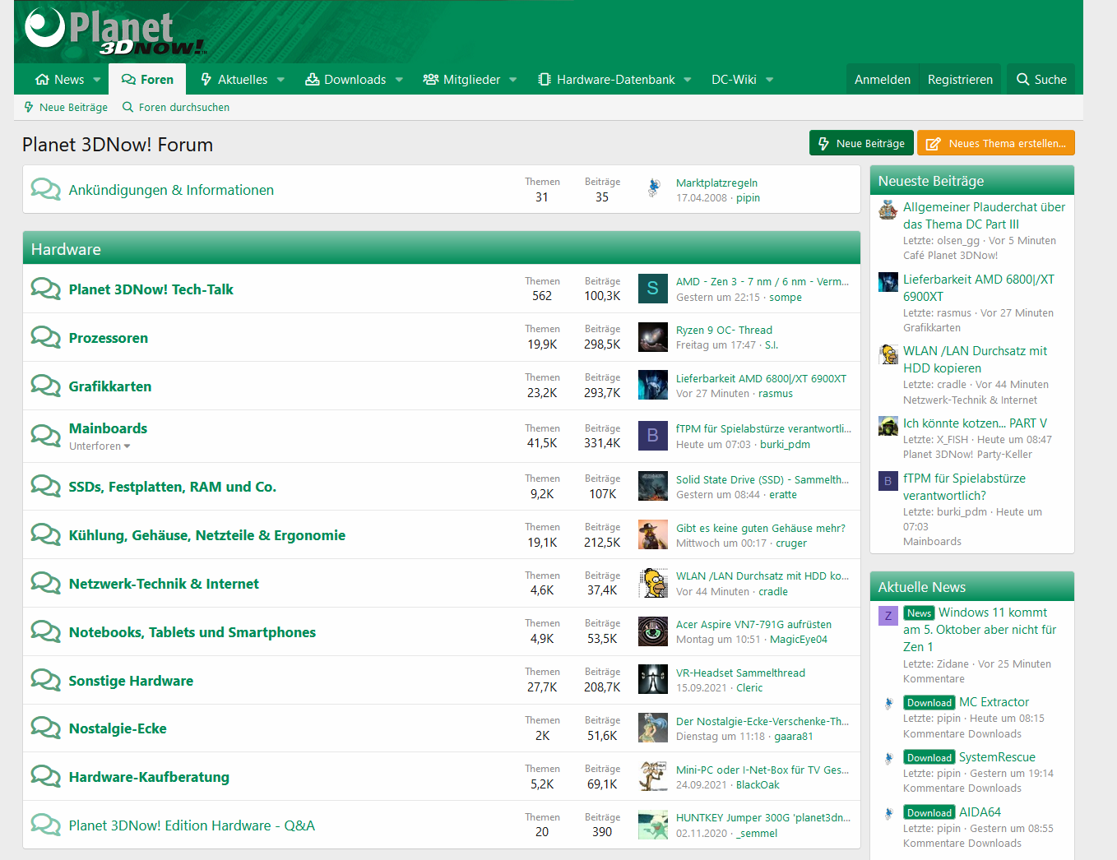Click green Neue Beiträge button
Viewport: 1117px width, 860px height.
[x=861, y=143]
